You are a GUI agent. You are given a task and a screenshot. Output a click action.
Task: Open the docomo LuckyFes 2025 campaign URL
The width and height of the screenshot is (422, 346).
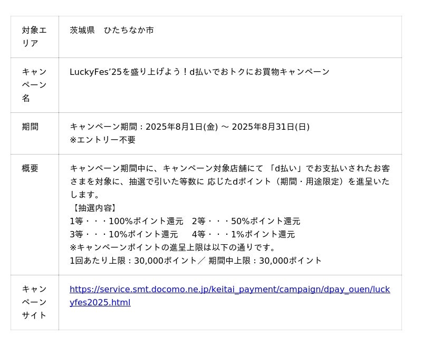point(229,290)
